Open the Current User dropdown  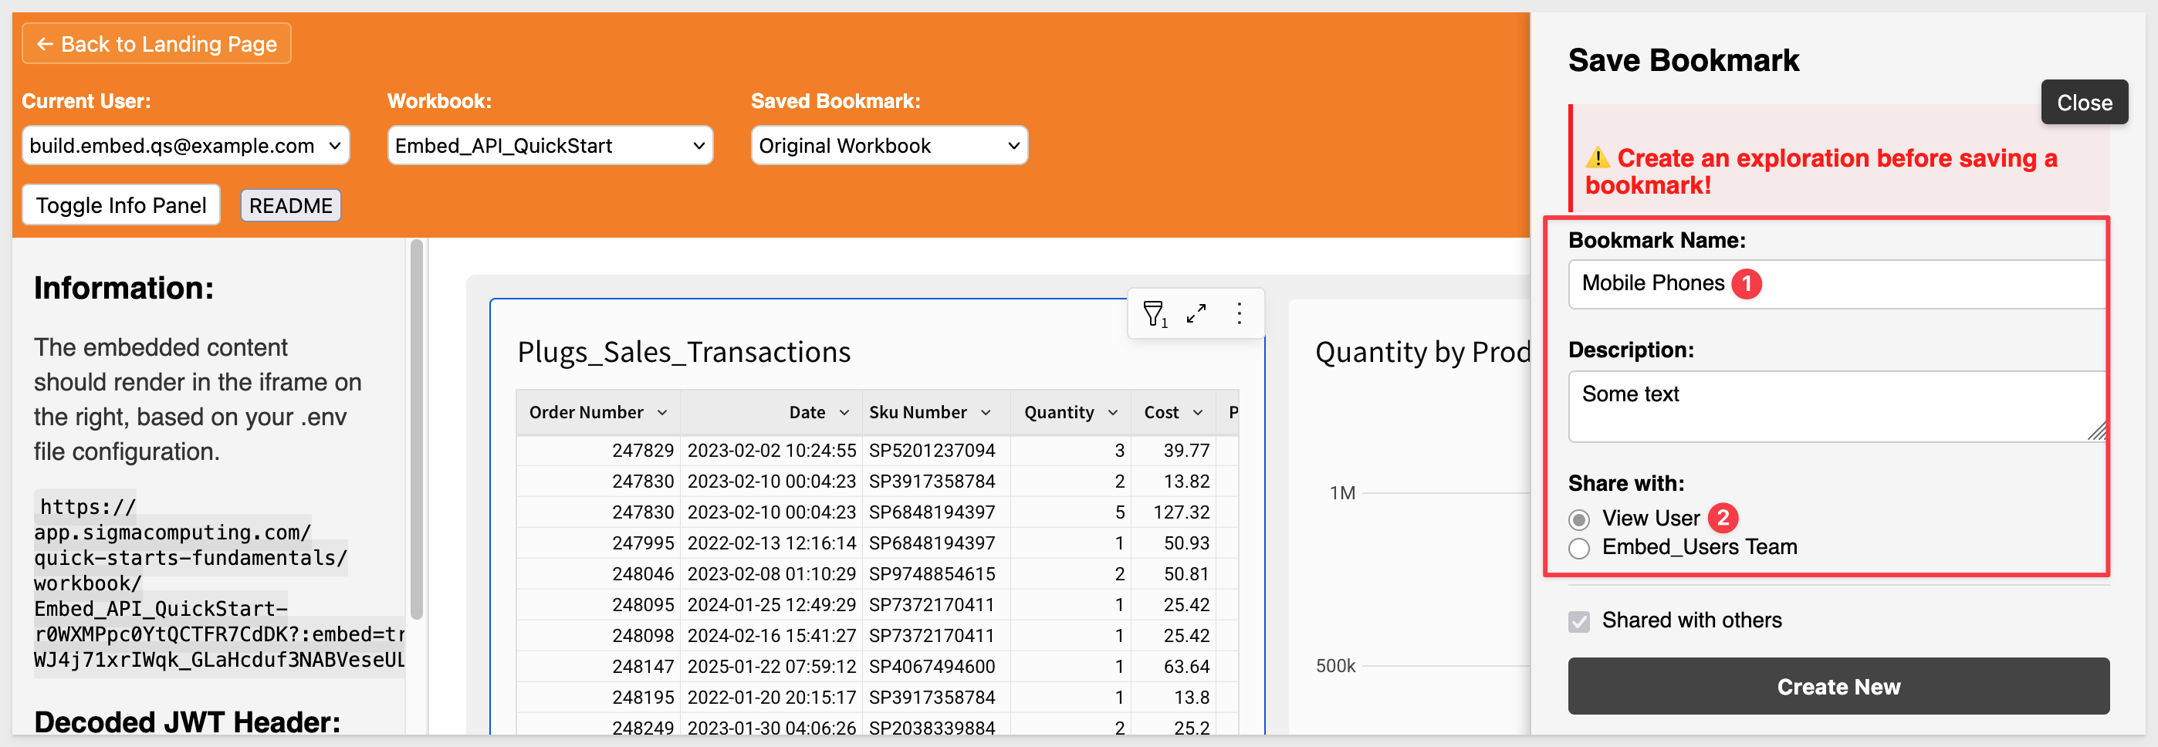[x=185, y=146]
